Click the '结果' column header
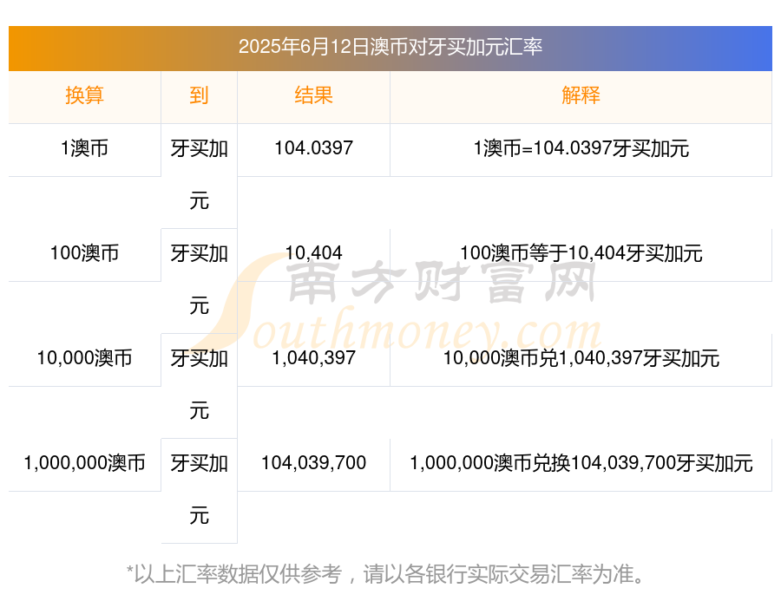Screen dimensions: 781x601 coord(313,95)
